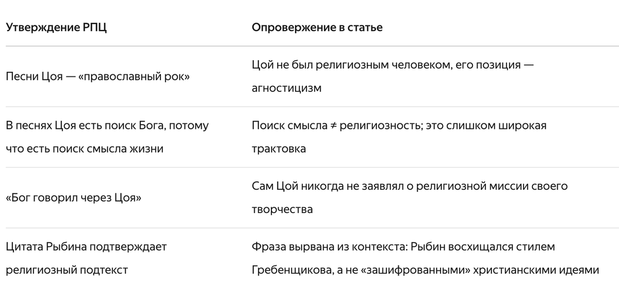619x299 pixels.
Task: Select the cell «Песни Цоя — православный рок»
Action: click(x=98, y=77)
